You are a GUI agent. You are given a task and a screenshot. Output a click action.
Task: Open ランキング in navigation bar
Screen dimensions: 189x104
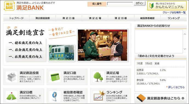pyautogui.click(x=174, y=18)
